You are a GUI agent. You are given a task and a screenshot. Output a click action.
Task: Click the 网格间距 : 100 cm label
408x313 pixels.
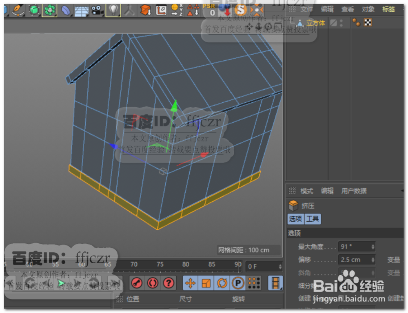[244, 250]
